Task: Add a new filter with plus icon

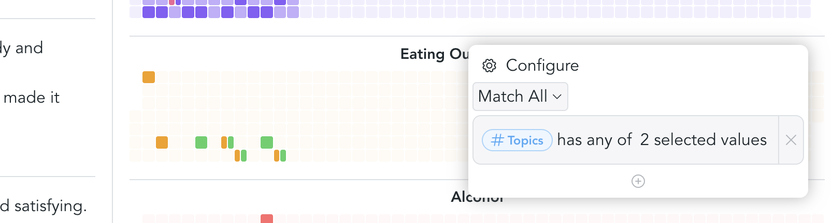Action: click(638, 181)
